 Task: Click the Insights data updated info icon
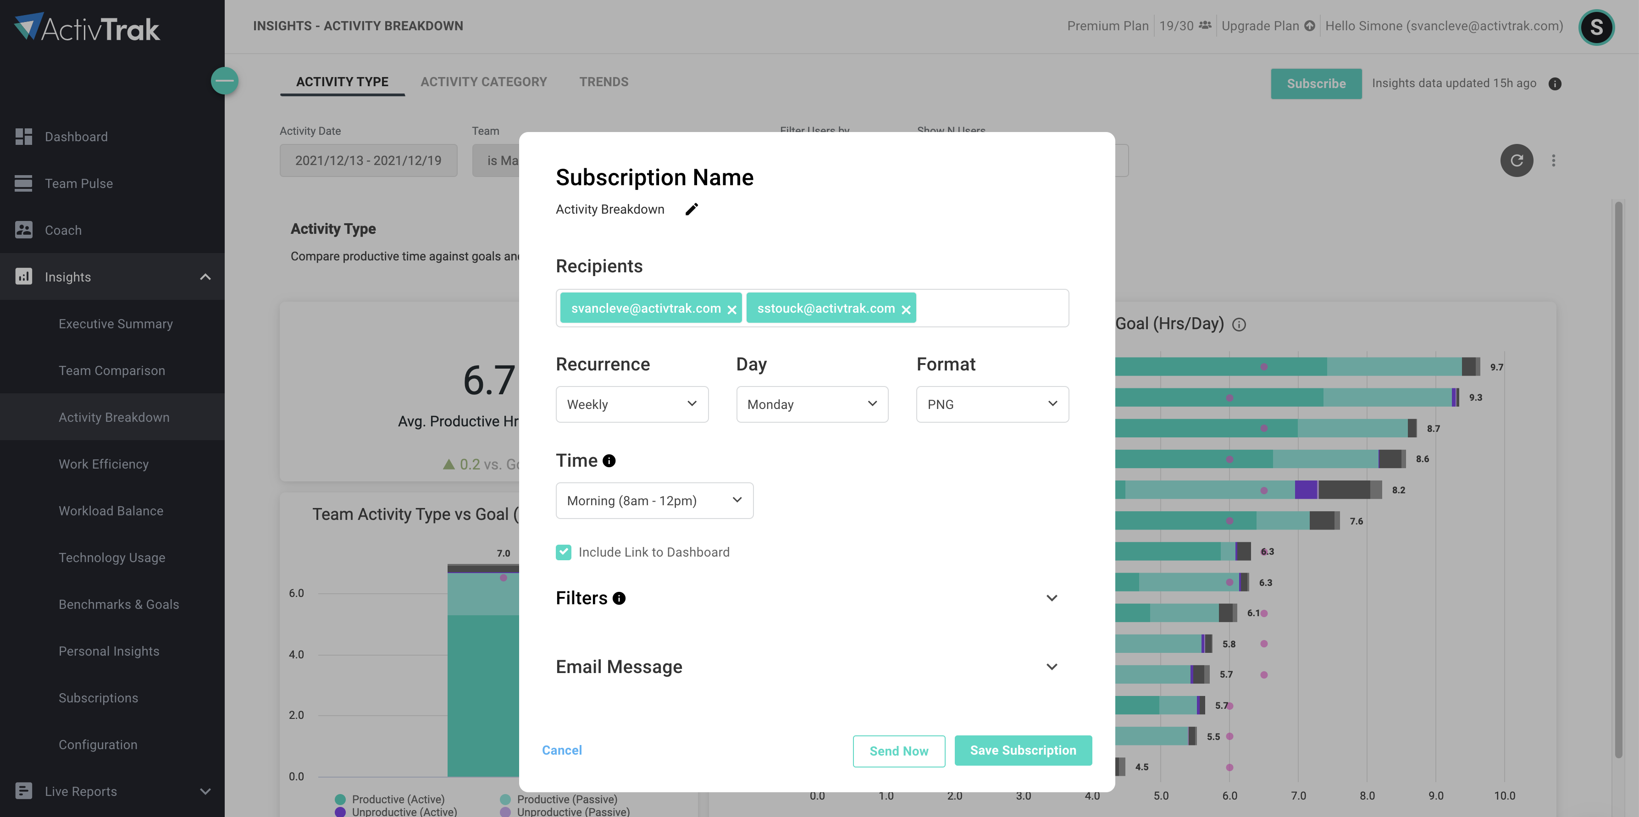tap(1555, 84)
